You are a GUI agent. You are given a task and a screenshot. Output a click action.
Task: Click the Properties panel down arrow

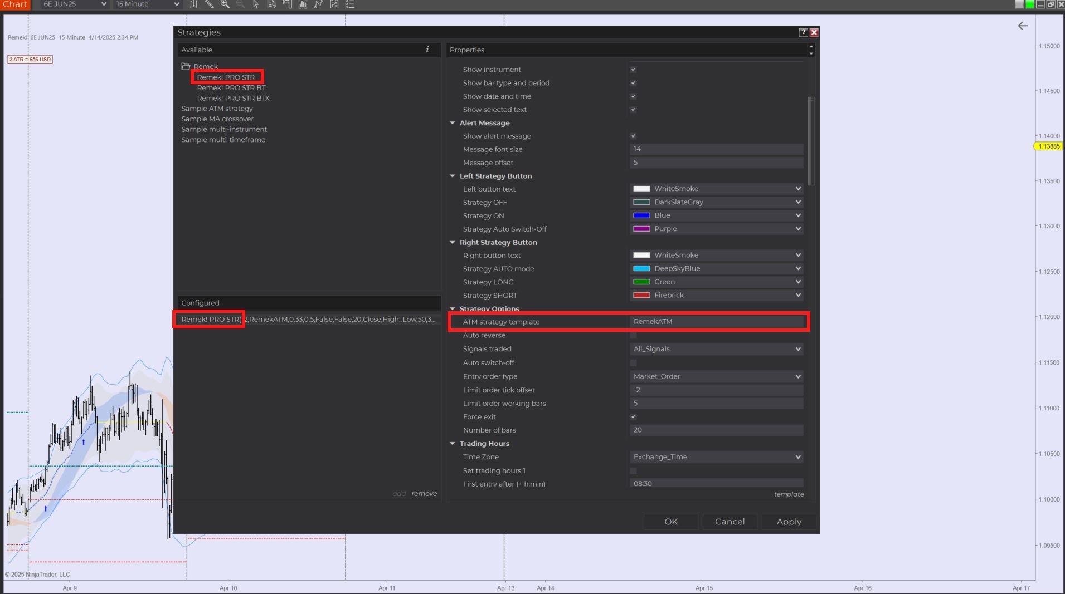tap(811, 53)
